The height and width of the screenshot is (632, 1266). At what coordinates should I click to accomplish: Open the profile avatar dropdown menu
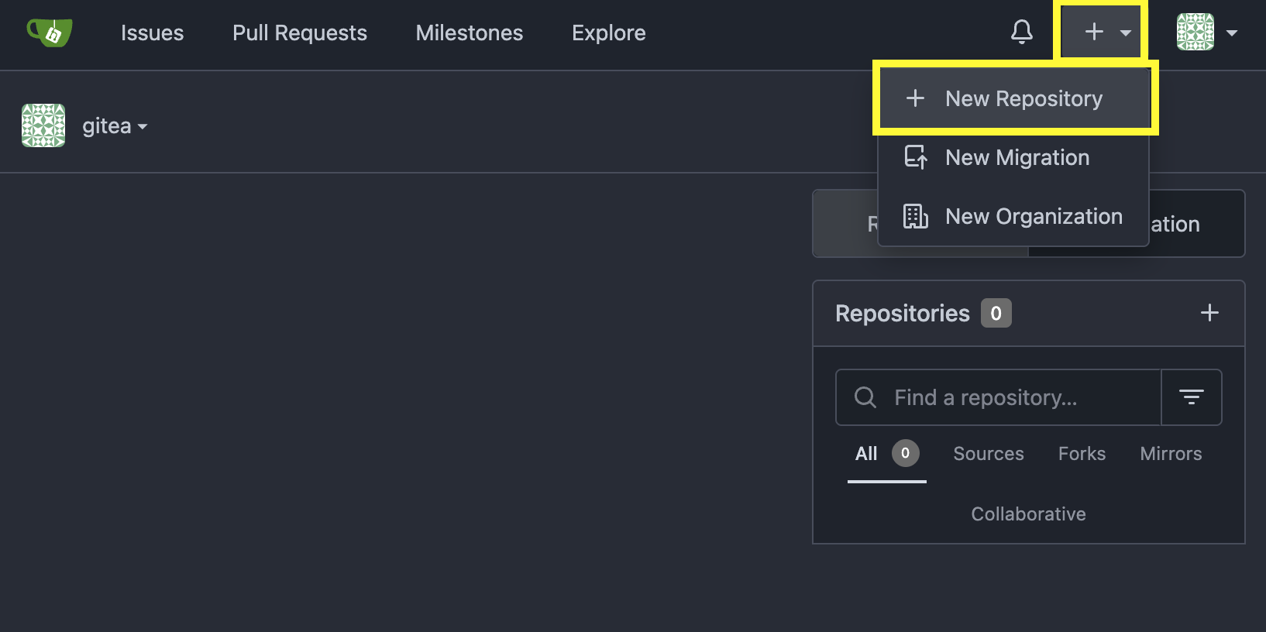pyautogui.click(x=1231, y=34)
